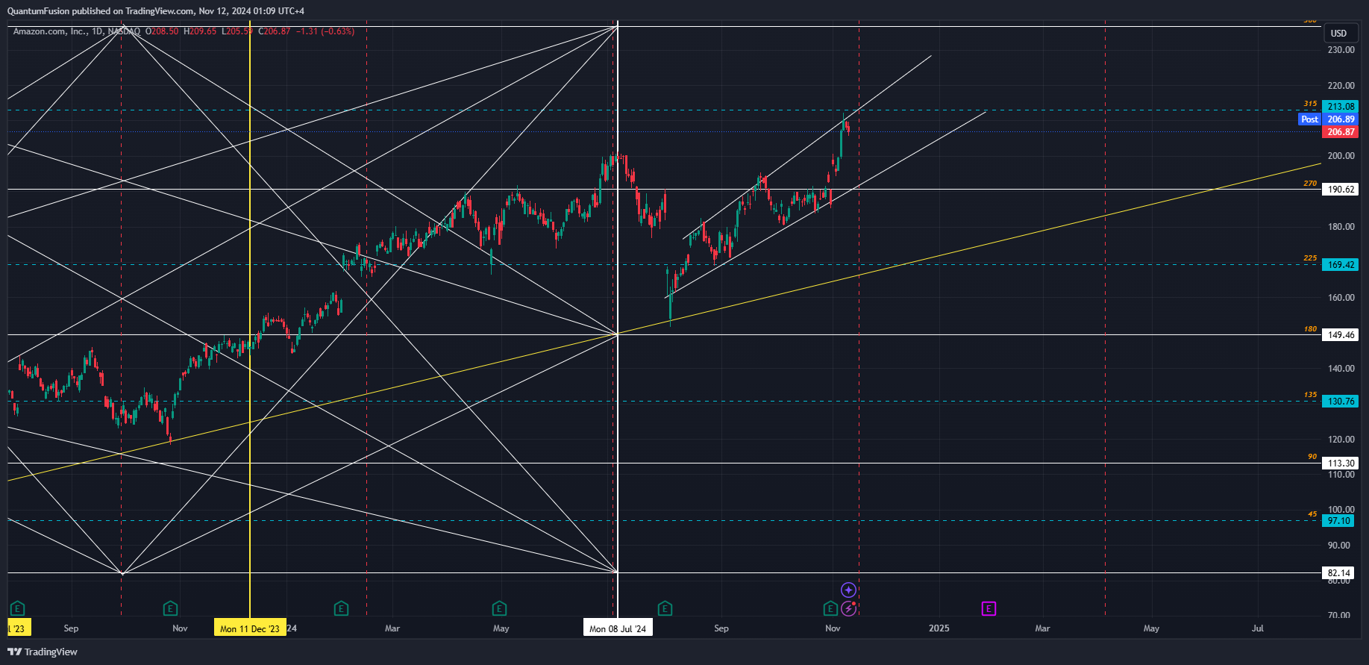Click the 230.00 price axis tick
Viewport: 1369px width, 665px height.
click(x=1341, y=50)
